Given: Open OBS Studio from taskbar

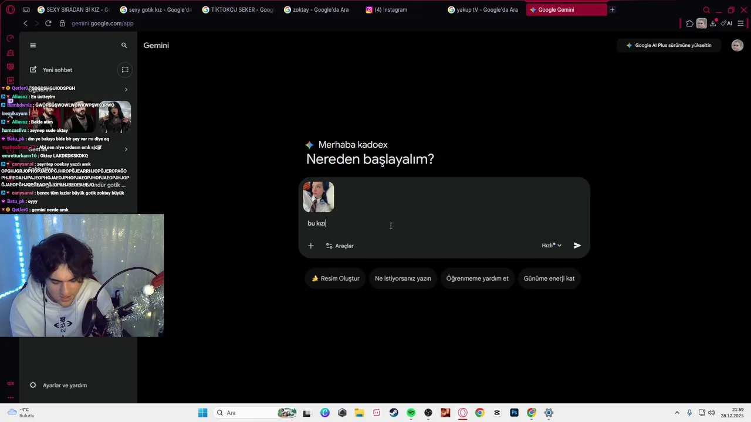Looking at the screenshot, I should point(428,413).
